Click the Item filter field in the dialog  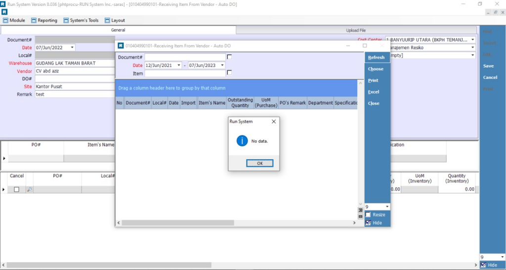(x=185, y=73)
